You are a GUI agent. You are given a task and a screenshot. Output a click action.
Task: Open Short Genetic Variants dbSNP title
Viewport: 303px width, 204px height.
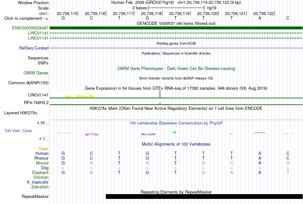tap(176, 78)
